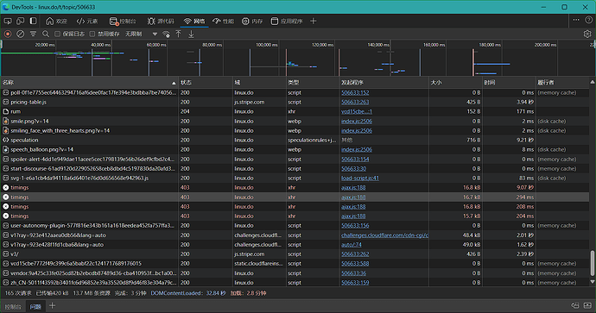Click the import HAR upload arrow
Screen dimensions: 596x313
click(178, 34)
